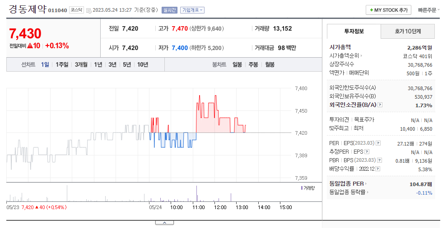Screen dimensions: 447x228
Task: Click the current price 7,430
Action: pyautogui.click(x=25, y=34)
